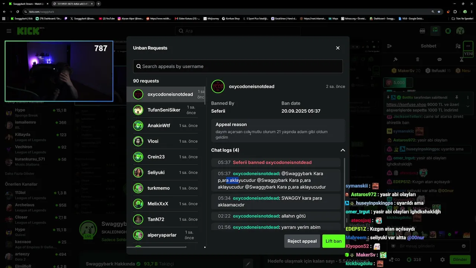Image resolution: width=476 pixels, height=268 pixels.
Task: Open the YouTube bookmark
Action: [x=107, y=18]
